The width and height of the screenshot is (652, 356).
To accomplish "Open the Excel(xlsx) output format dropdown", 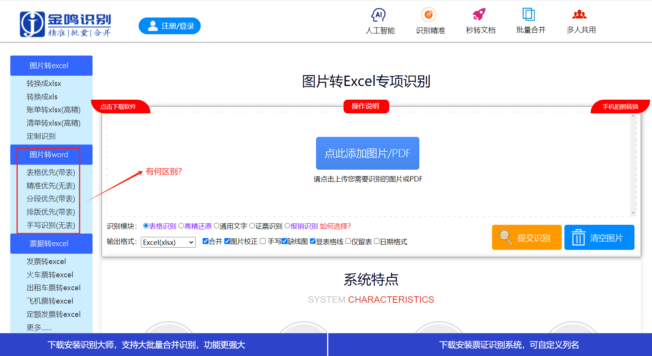I will click(168, 242).
